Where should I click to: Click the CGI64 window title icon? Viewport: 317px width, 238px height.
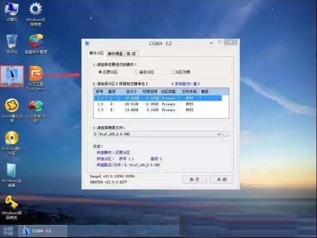(x=87, y=43)
